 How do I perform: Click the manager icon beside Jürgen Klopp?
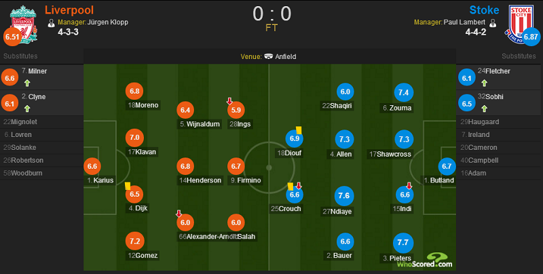(x=52, y=22)
